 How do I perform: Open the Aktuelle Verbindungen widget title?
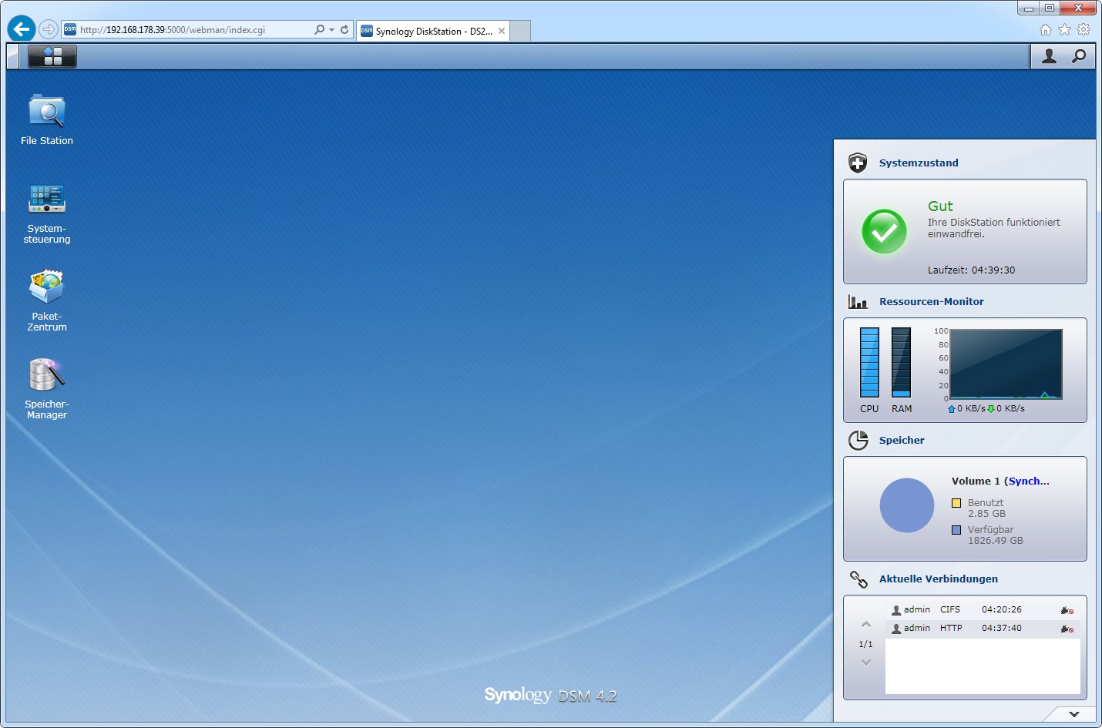point(939,579)
